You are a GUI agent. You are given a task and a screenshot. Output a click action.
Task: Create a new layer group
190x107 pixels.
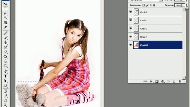(168, 81)
